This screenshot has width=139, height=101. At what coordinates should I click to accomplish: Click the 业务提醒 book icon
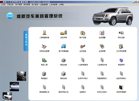(102, 33)
